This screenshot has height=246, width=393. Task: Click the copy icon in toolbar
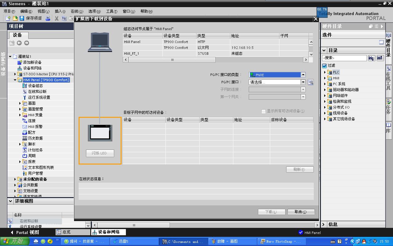[x=64, y=18]
